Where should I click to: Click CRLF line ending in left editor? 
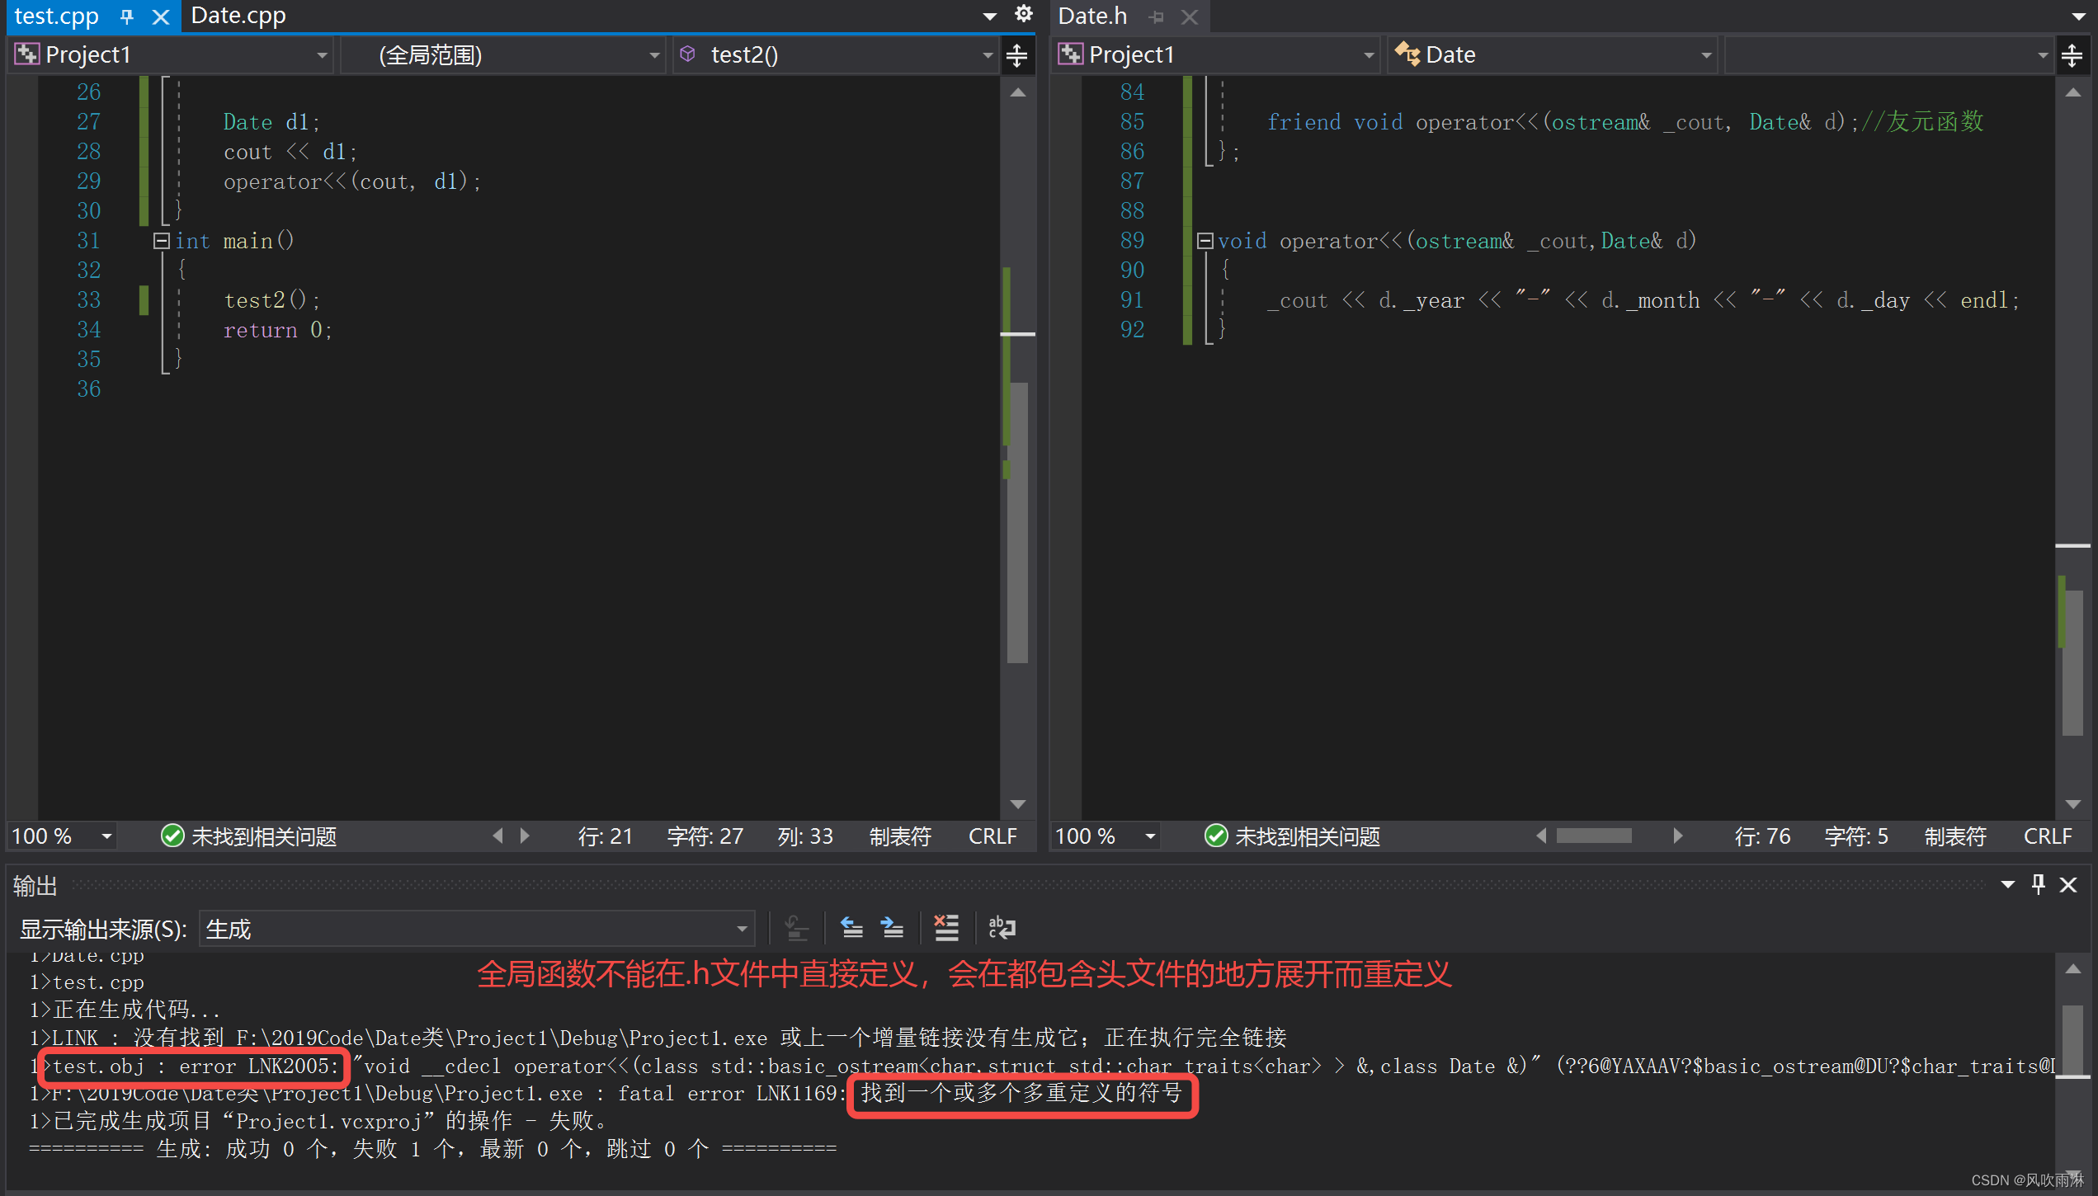tap(992, 836)
